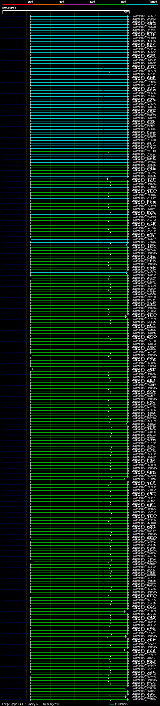Select hit UniRef100_P48160
The width and height of the screenshot is (160, 706).
143,407
